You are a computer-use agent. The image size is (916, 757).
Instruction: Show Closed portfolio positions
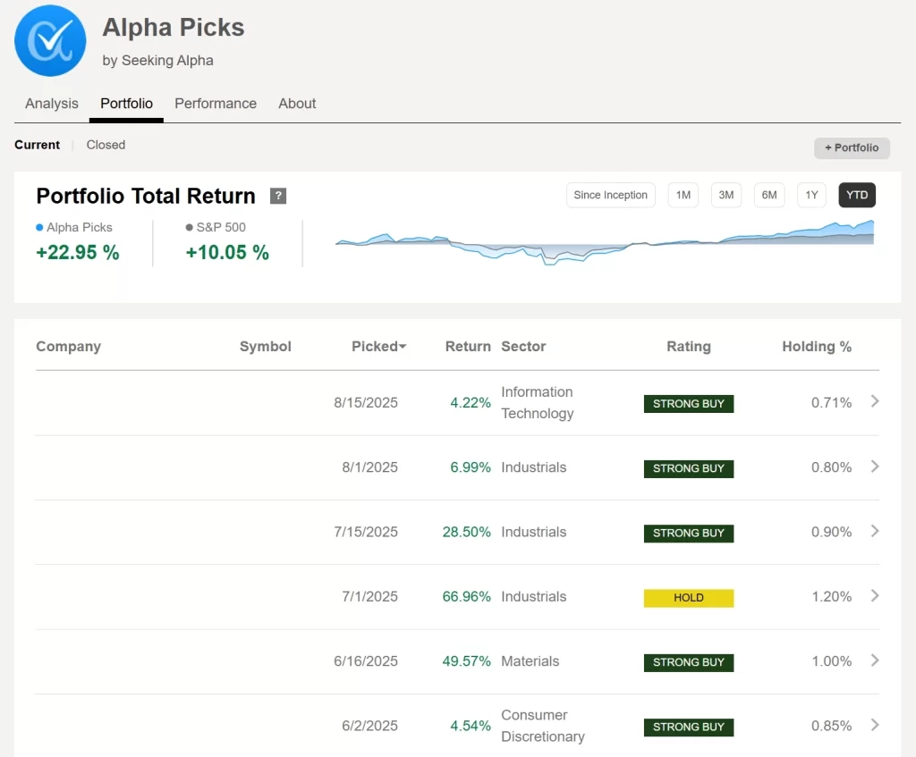(106, 145)
